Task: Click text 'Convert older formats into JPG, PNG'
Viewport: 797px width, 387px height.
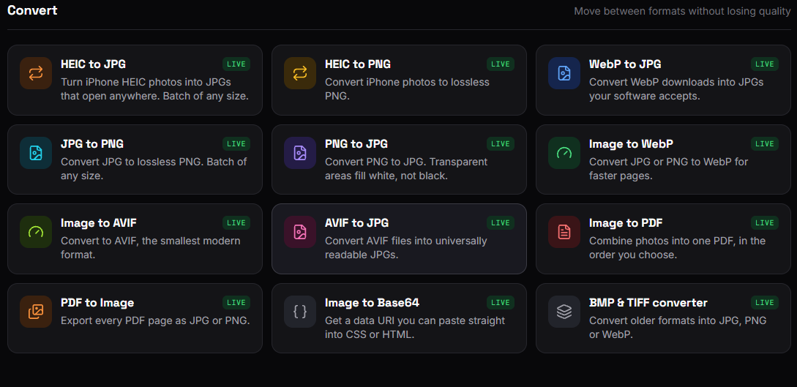Action: point(678,320)
